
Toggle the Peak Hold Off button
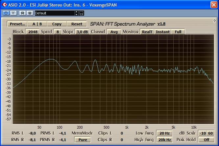(206, 140)
